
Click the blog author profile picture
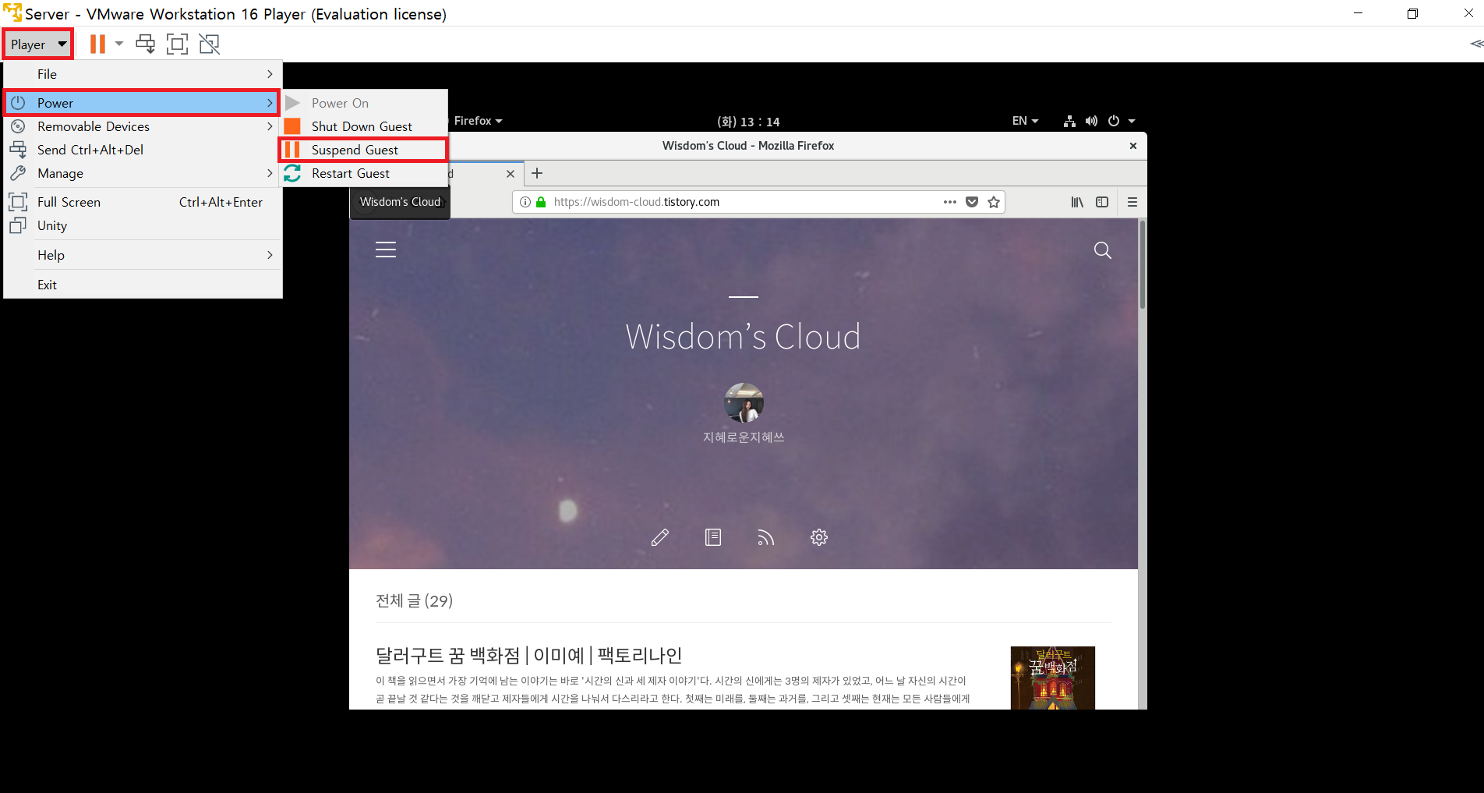[x=744, y=402]
